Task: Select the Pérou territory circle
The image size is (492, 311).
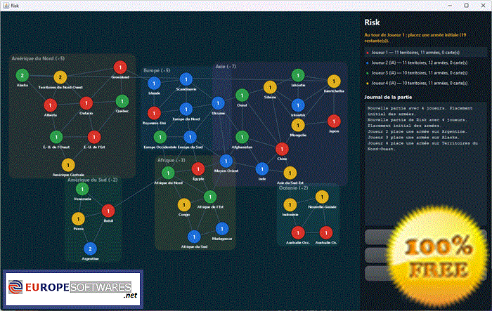Action: [78, 219]
